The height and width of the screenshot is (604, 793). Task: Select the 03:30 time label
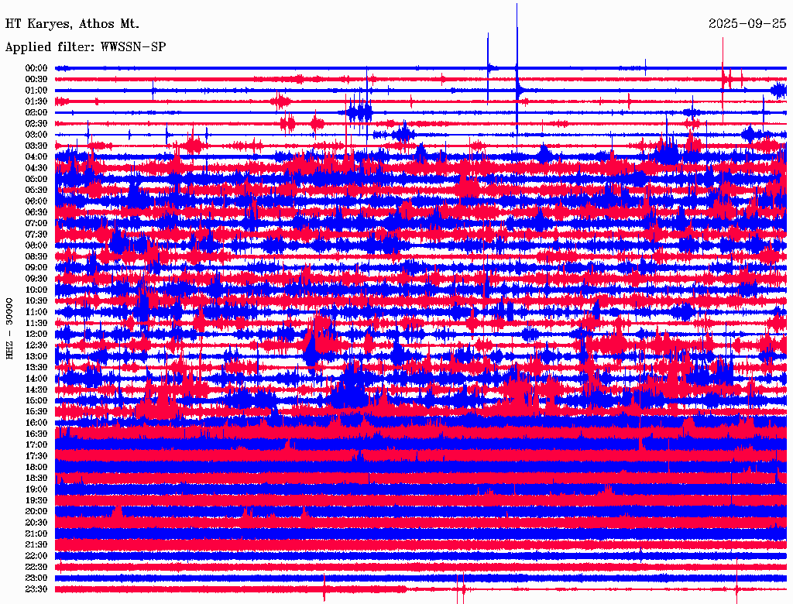tap(36, 146)
